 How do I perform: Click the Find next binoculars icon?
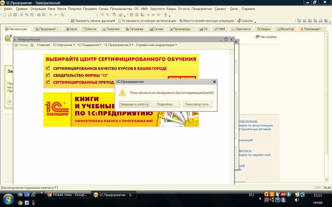102,15
